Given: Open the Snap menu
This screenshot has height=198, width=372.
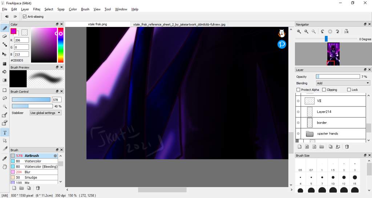Looking at the screenshot, I should coord(61,9).
